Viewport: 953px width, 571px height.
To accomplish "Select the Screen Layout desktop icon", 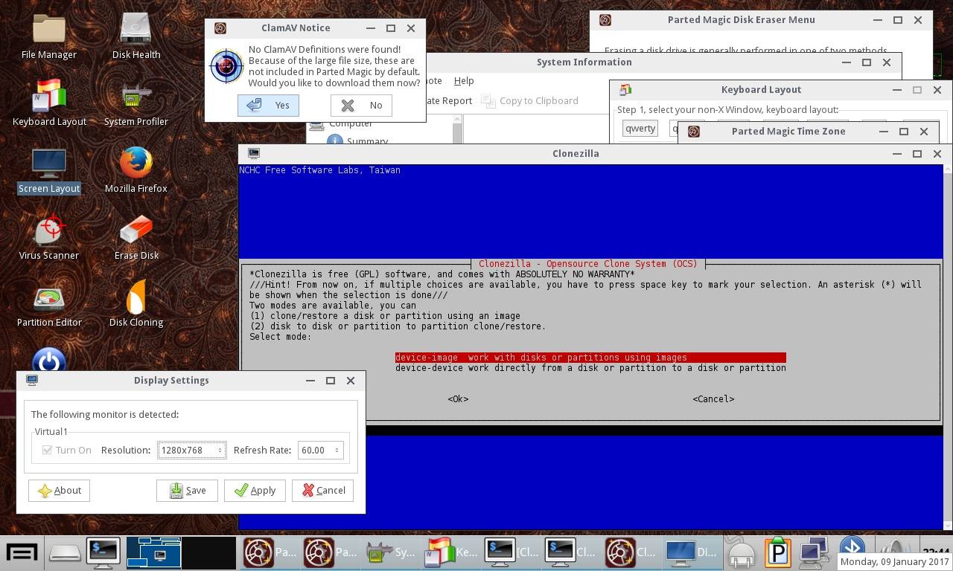I will (x=49, y=171).
